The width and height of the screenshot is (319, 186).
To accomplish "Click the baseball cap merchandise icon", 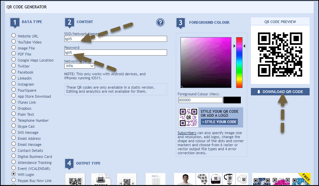I will click(215, 180).
